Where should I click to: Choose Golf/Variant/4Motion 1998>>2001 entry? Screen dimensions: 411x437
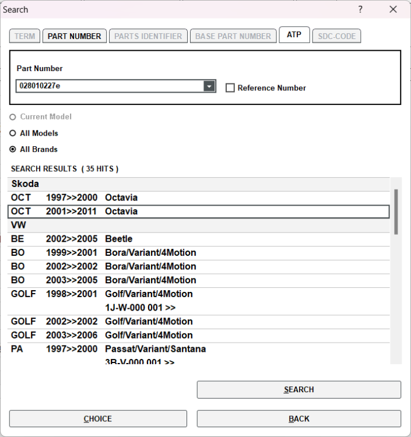pos(198,294)
